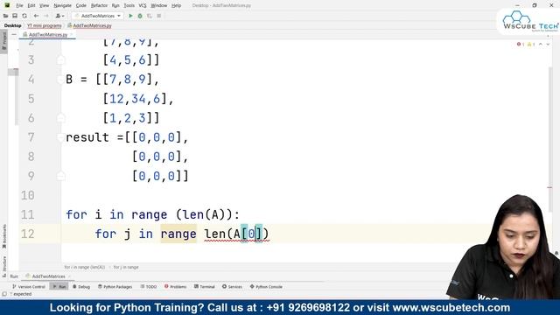
Task: Close the AddTwoMatrices Run panel tab
Action: coord(70,276)
